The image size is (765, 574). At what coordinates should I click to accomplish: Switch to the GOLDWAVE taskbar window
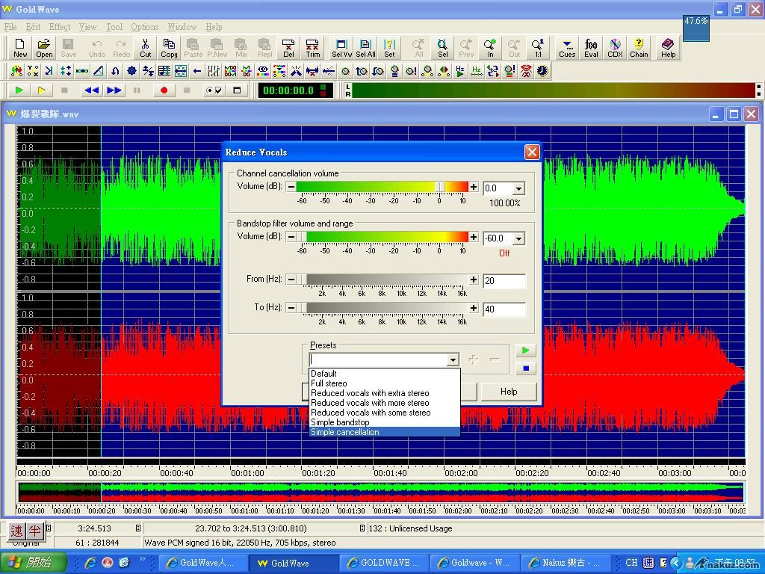[x=385, y=563]
